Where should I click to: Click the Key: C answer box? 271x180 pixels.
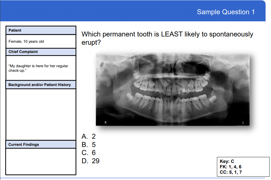click(227, 161)
